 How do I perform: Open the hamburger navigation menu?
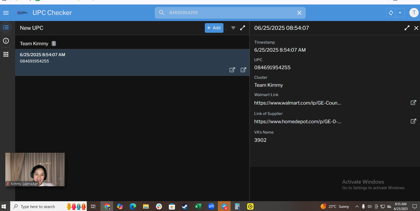(x=6, y=13)
